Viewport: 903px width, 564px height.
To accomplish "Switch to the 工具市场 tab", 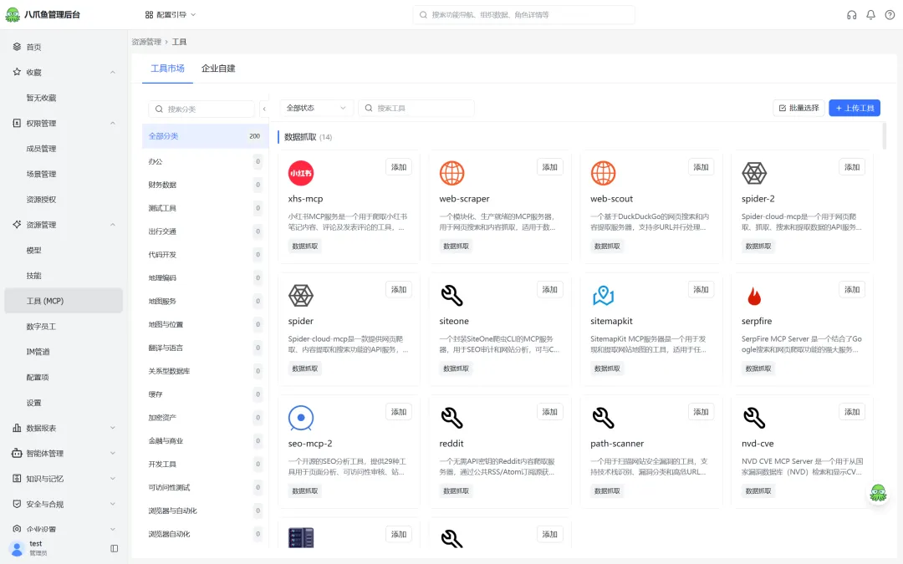I will 167,68.
